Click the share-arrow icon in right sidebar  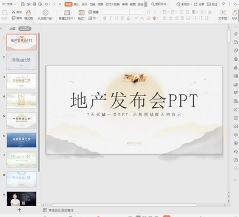[236, 110]
